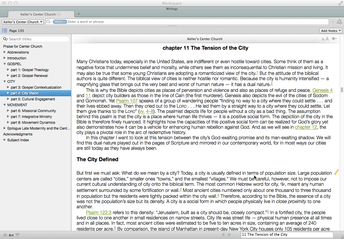Collapse the MOVEMENT section
344x239 pixels.
point(4,105)
